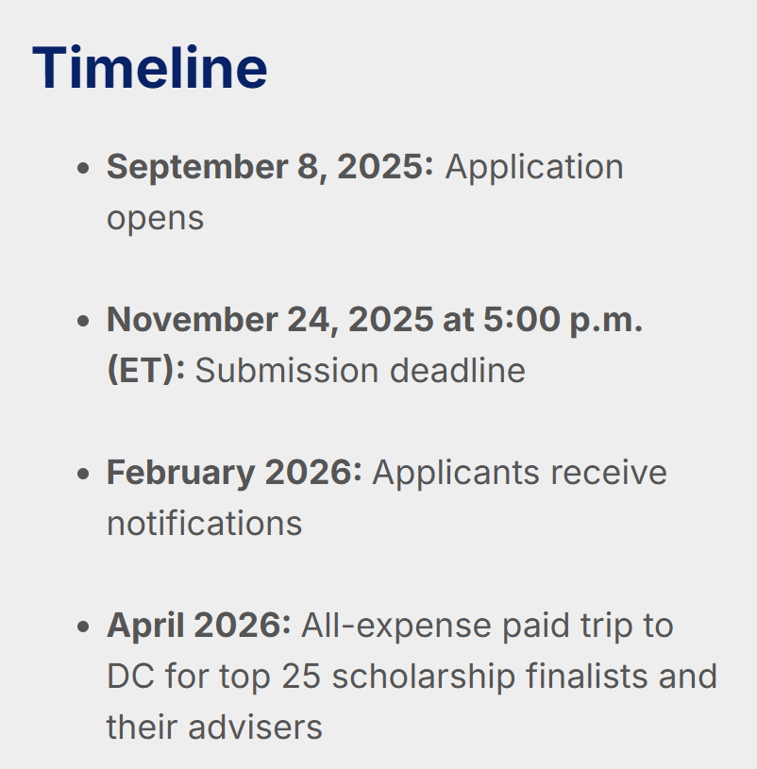The width and height of the screenshot is (757, 769).
Task: Click the word 'notifications'
Action: [x=205, y=524]
